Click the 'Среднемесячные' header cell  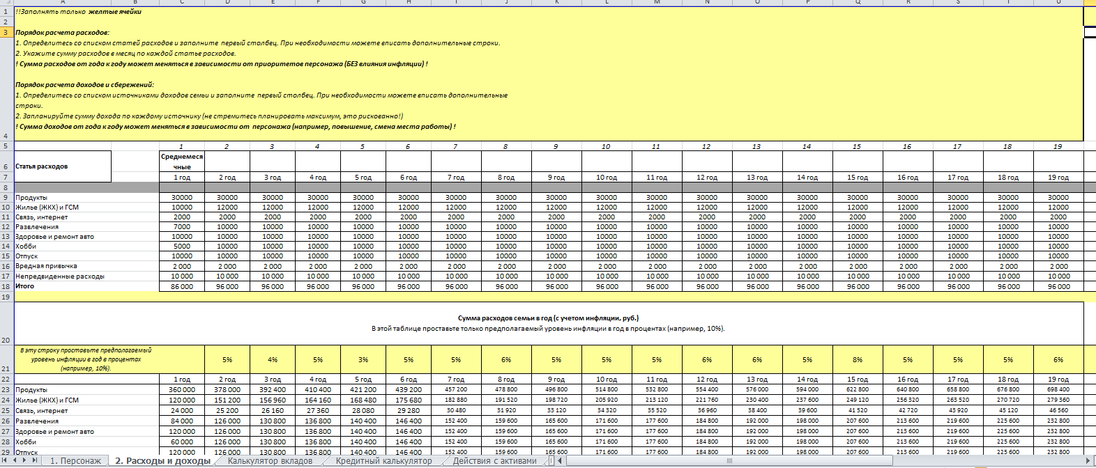(182, 162)
